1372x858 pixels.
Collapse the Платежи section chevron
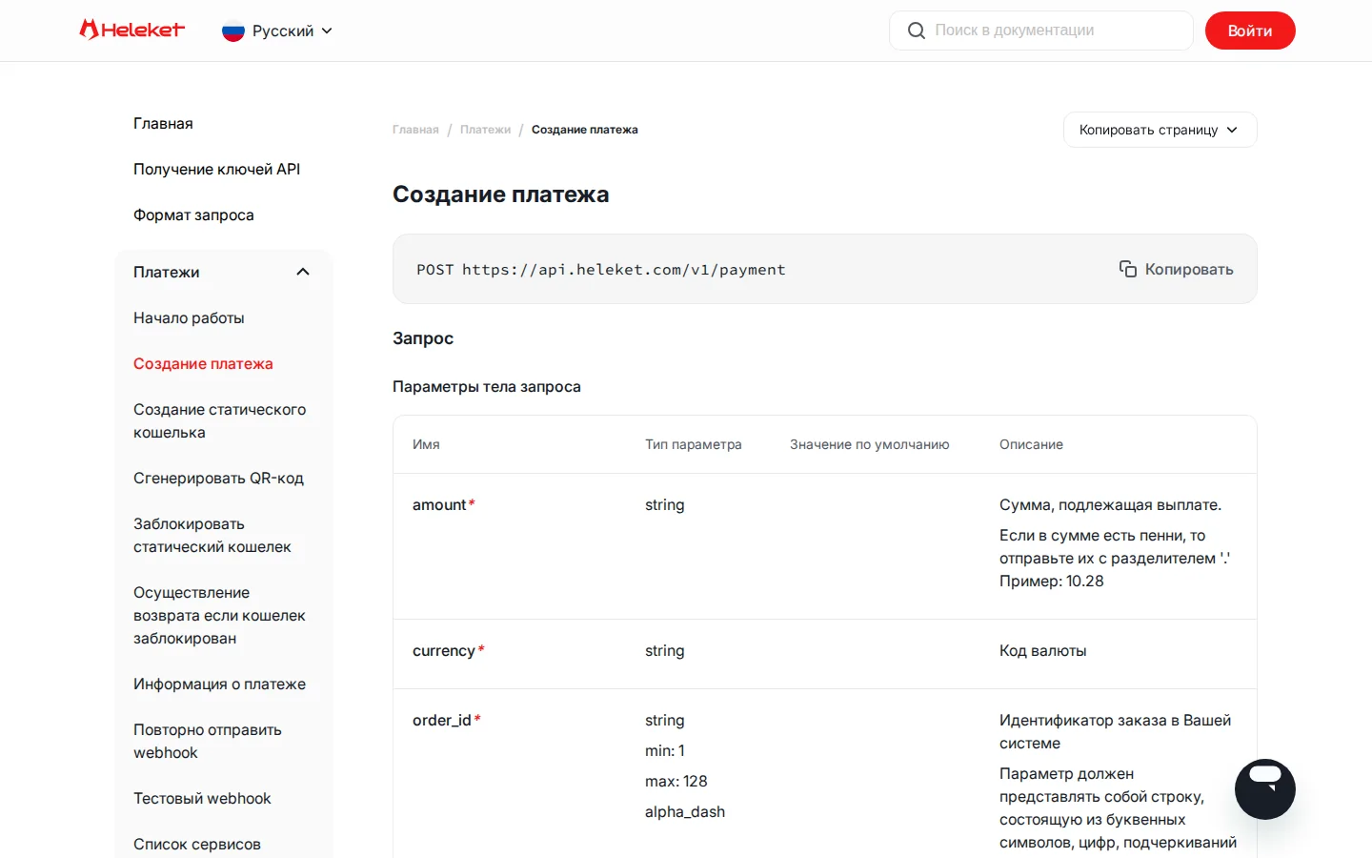coord(303,272)
